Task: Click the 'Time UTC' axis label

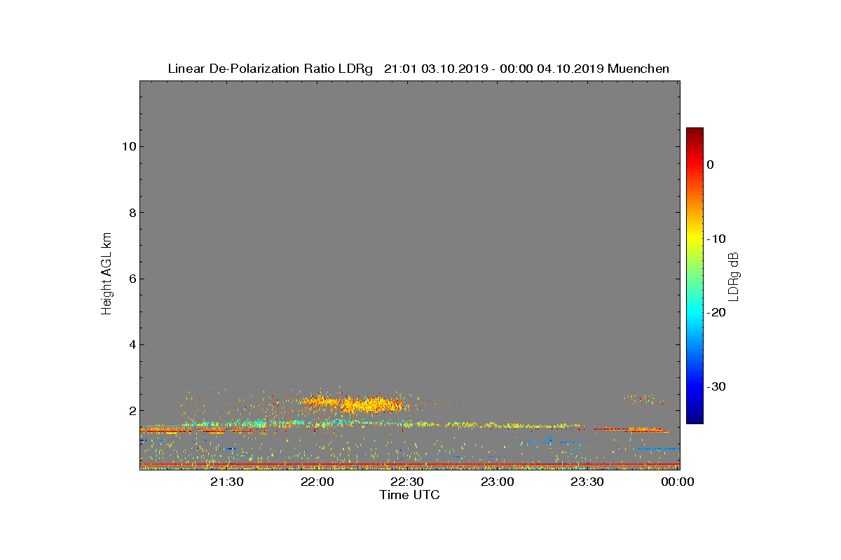Action: [x=409, y=495]
